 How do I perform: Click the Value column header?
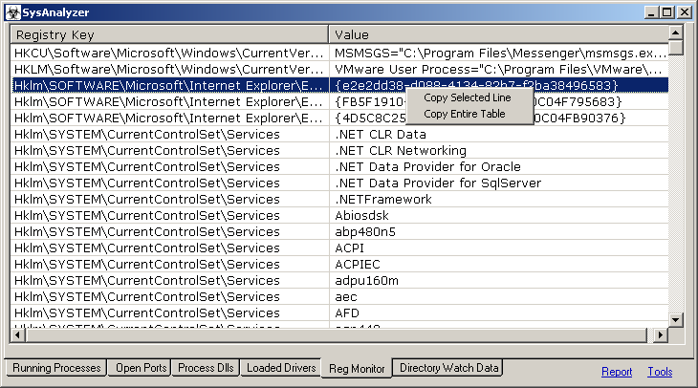[x=497, y=34]
